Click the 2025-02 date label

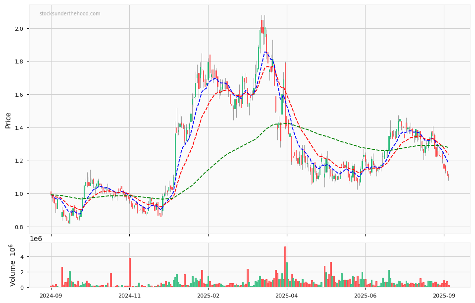pyautogui.click(x=208, y=296)
